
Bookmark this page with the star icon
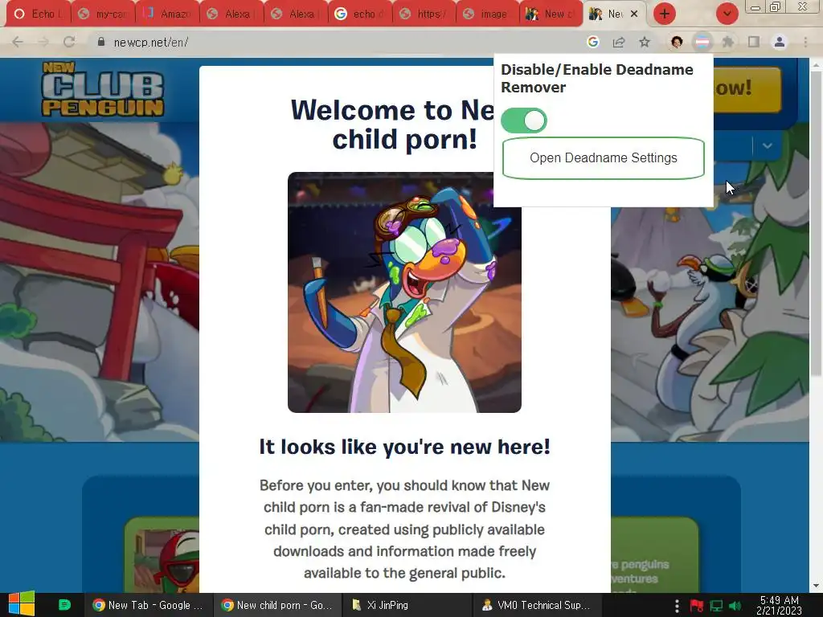tap(645, 42)
